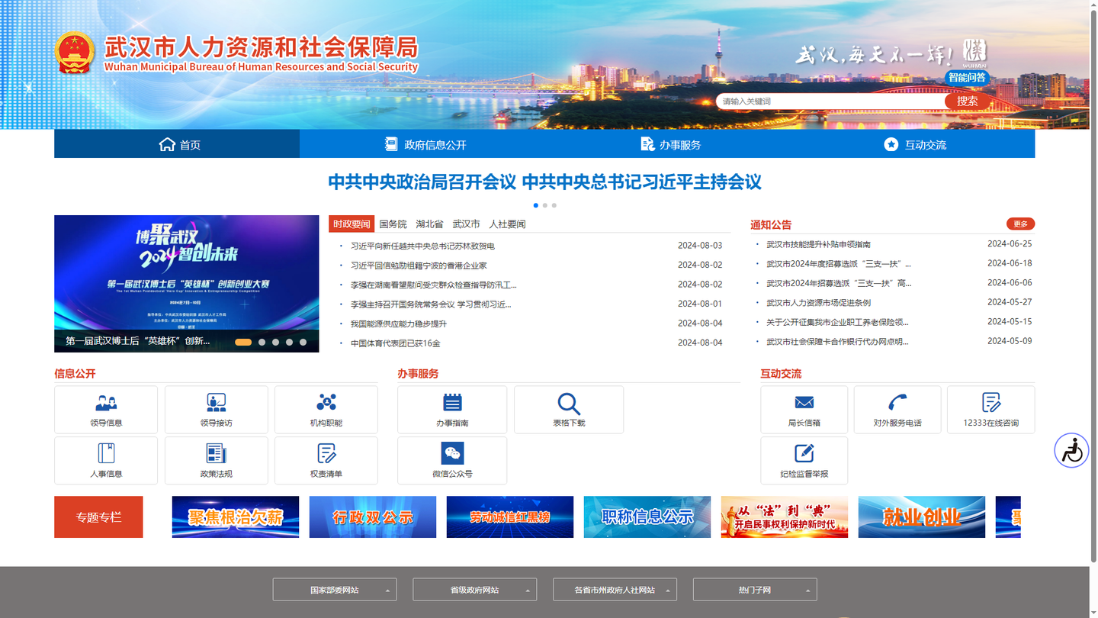Open 聚焦根治欠薪 banner

point(236,517)
